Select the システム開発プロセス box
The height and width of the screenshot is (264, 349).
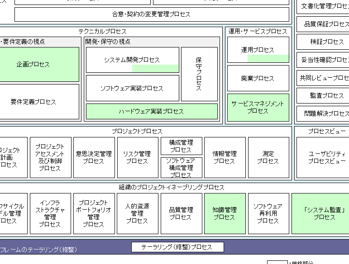coord(132,60)
